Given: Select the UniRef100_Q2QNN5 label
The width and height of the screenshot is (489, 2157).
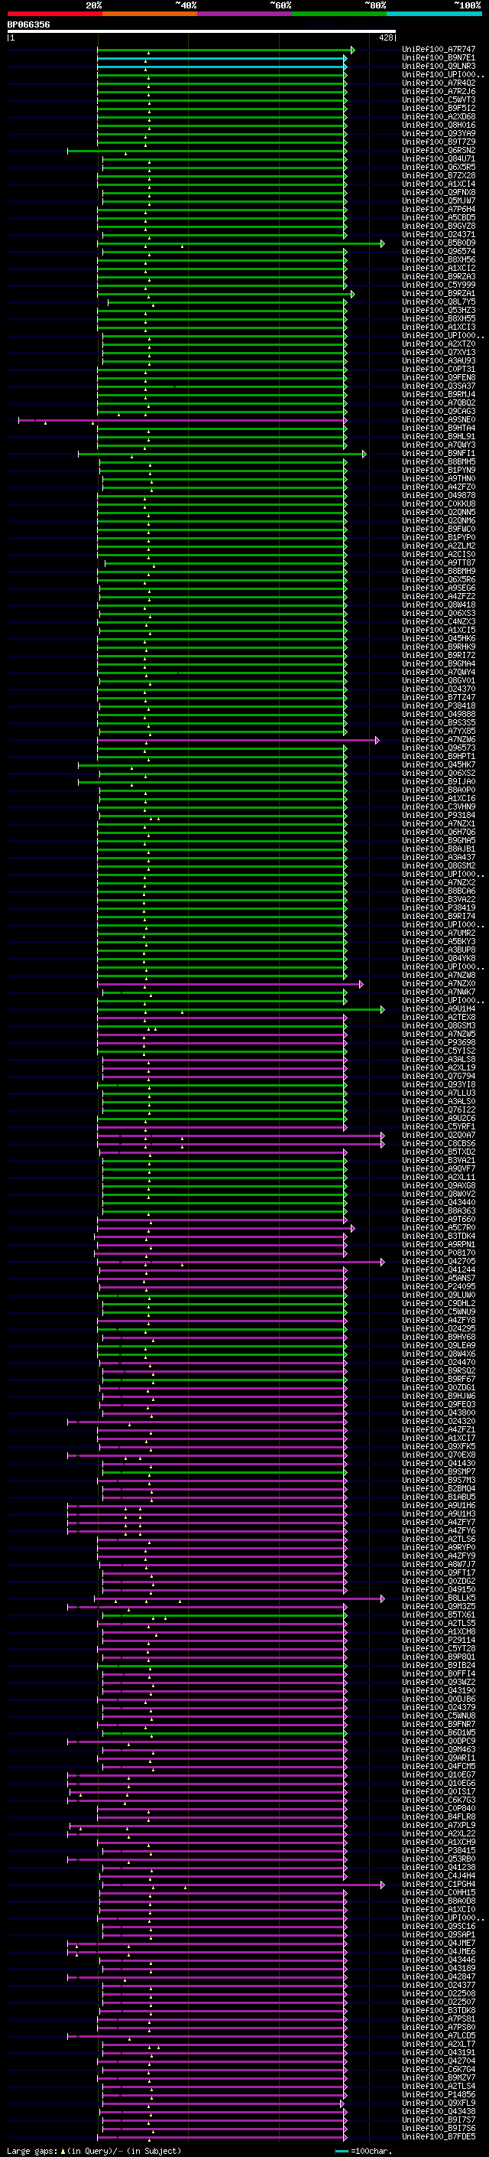Looking at the screenshot, I should pos(439,513).
